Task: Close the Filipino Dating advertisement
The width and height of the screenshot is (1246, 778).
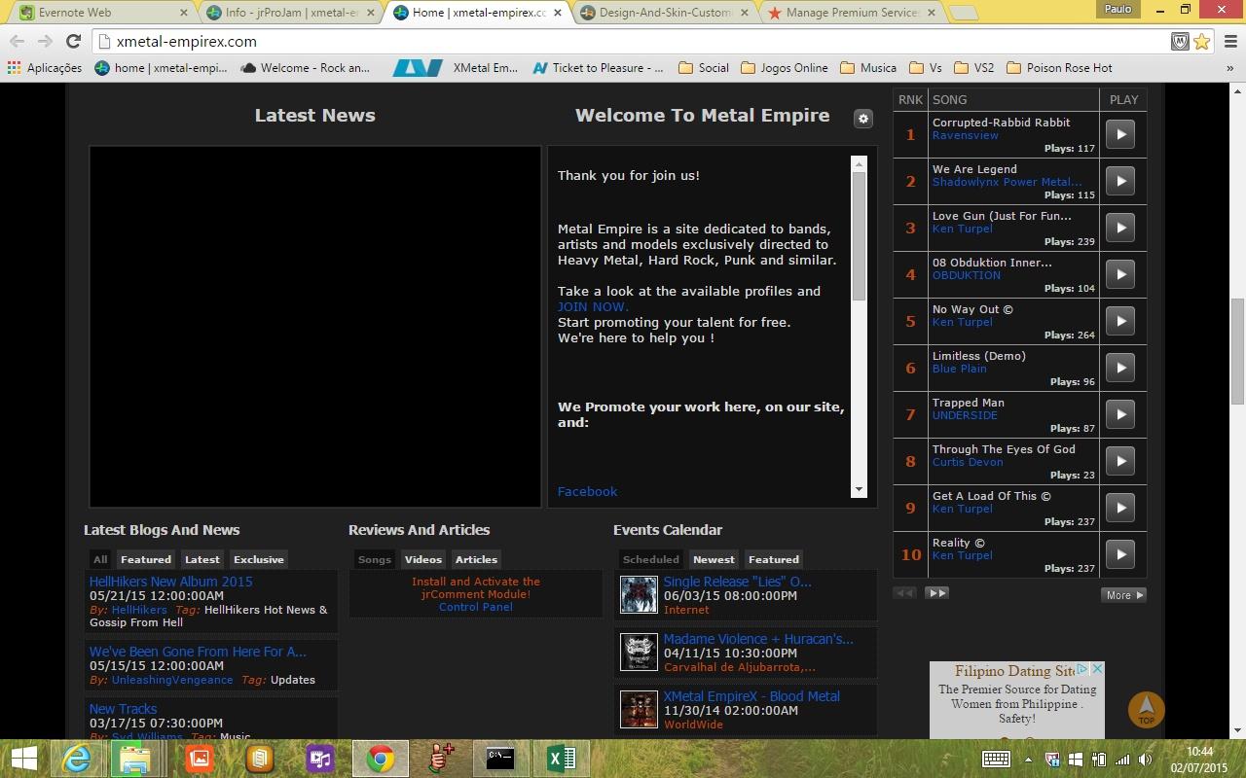Action: point(1097,669)
